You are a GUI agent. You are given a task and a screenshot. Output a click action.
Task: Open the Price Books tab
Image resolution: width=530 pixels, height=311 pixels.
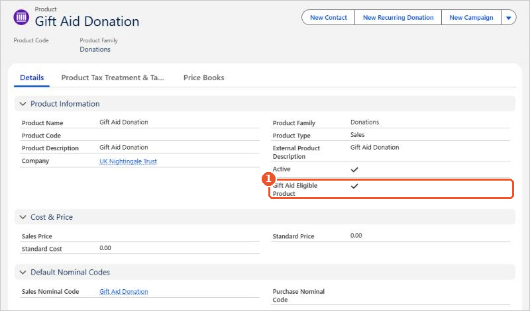[204, 77]
